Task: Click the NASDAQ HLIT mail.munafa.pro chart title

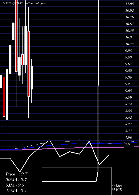Action: point(24,3)
